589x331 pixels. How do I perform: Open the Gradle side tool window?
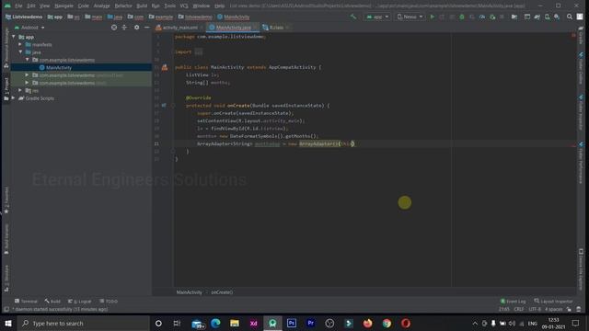coord(581,36)
